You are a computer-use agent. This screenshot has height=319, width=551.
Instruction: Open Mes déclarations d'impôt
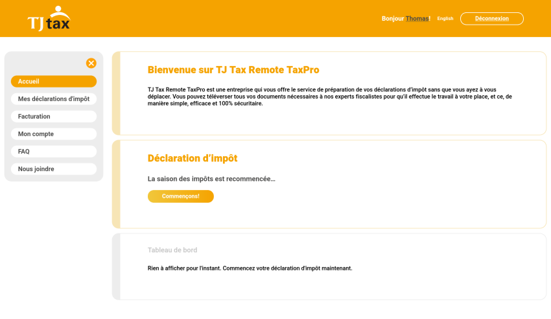(x=54, y=99)
